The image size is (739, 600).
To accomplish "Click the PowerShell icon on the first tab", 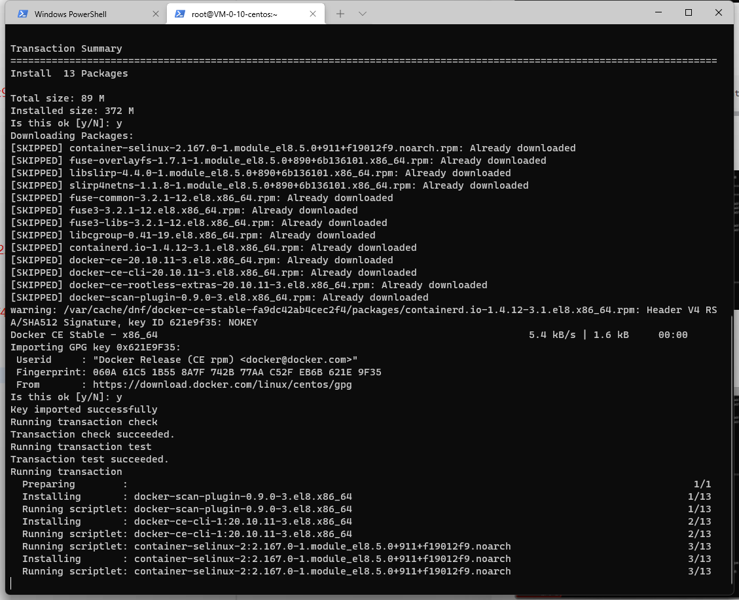I will point(22,14).
